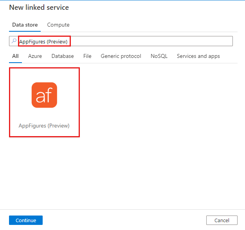
Task: Cancel the new linked service dialog
Action: point(222,220)
